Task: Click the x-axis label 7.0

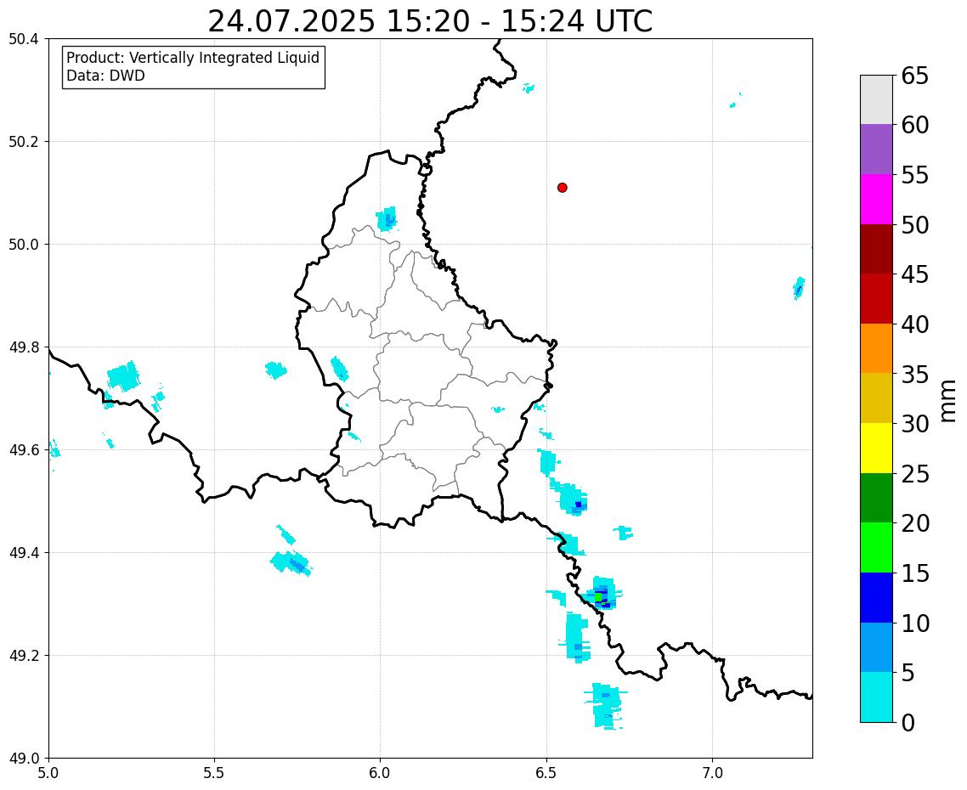Action: (712, 773)
